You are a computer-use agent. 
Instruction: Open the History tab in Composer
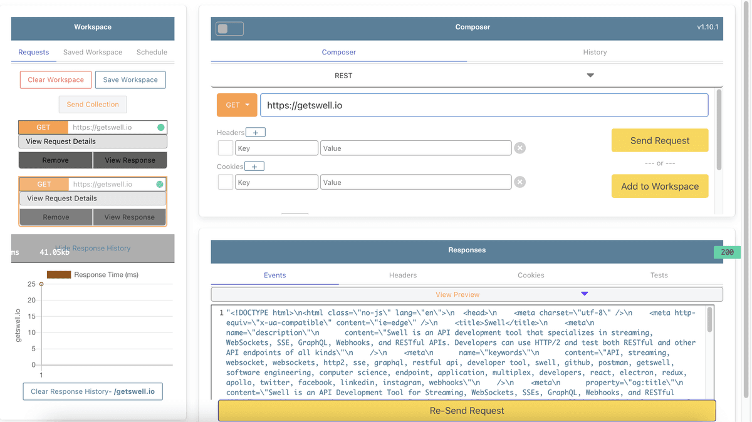point(595,52)
